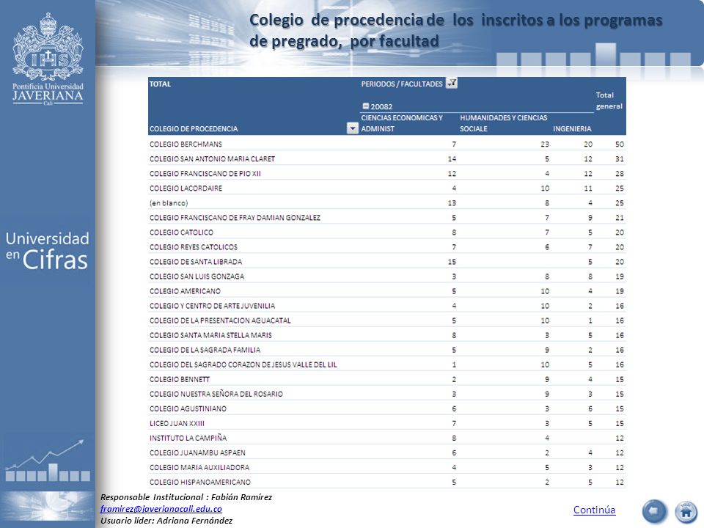Click Usuario líder Adriana Fernández text
This screenshot has width=704, height=528.
tap(166, 521)
